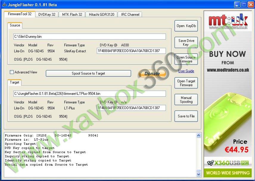Click the source path field C:\Slim\Dummy.bin

(x=90, y=37)
